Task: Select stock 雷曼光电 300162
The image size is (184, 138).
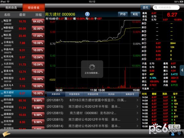Action: point(22,72)
